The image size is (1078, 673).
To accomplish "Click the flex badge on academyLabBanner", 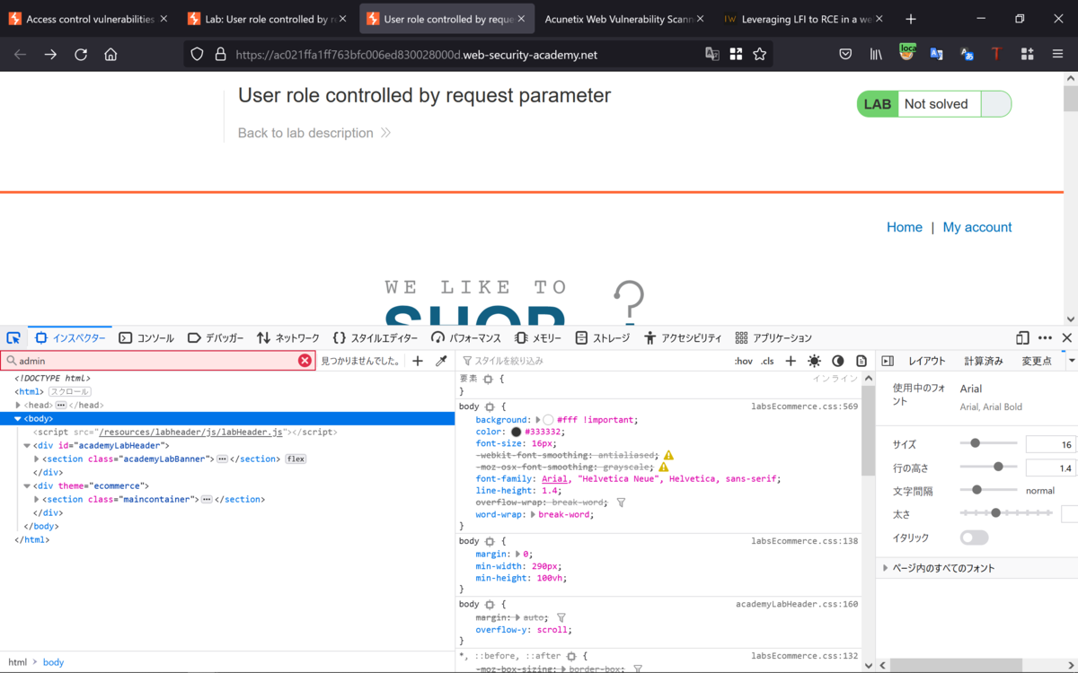I will coord(296,459).
